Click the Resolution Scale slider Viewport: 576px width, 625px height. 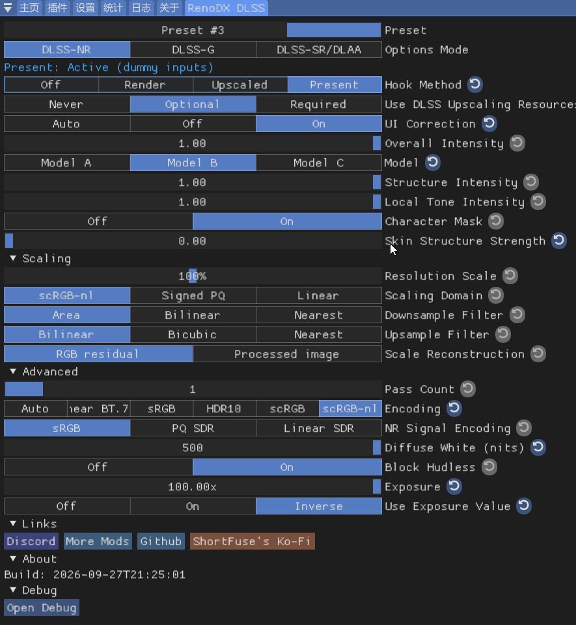pos(193,276)
